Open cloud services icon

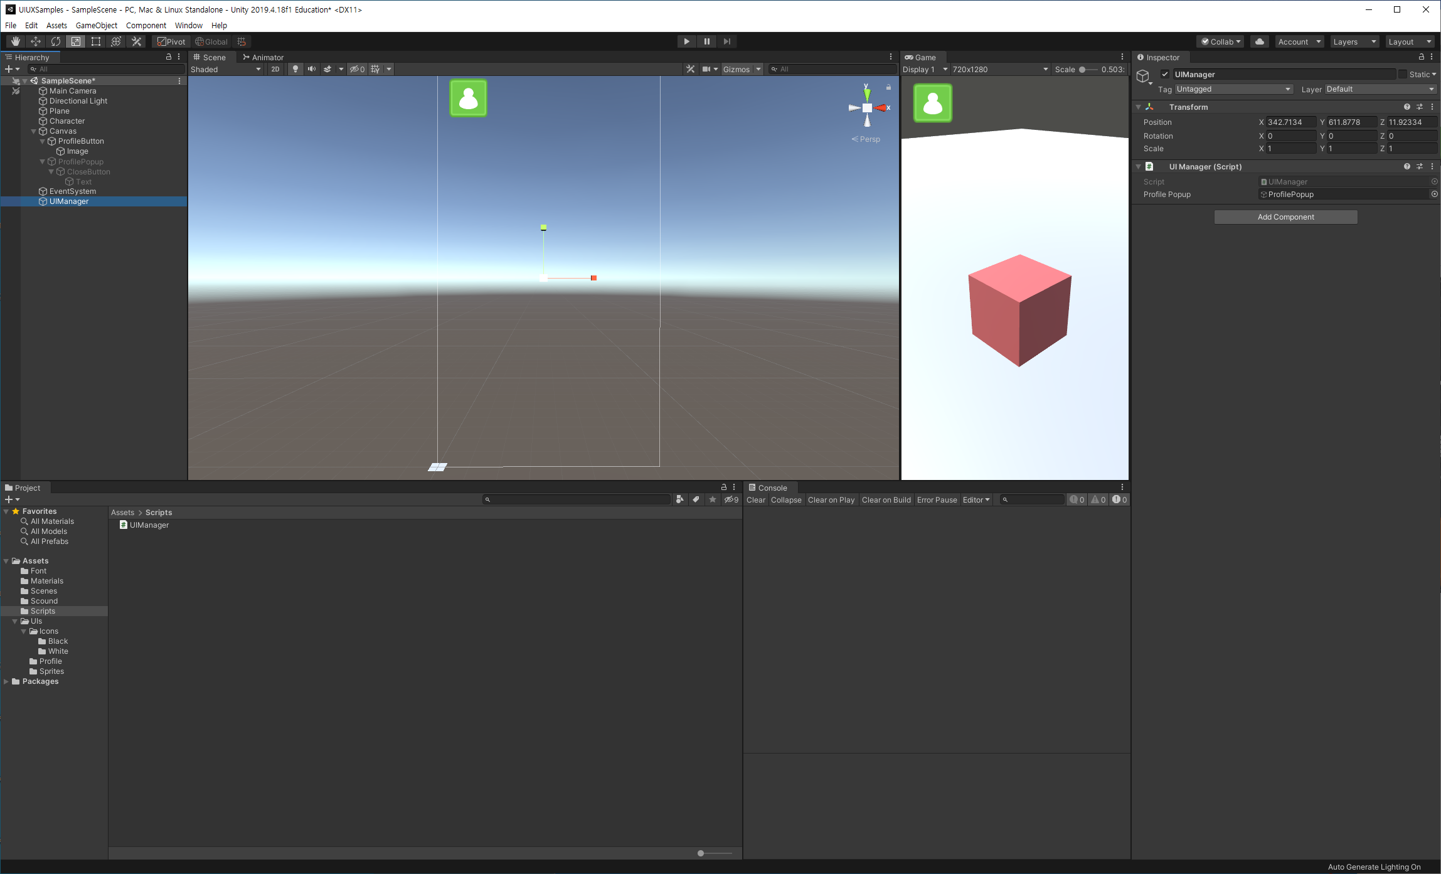1259,41
